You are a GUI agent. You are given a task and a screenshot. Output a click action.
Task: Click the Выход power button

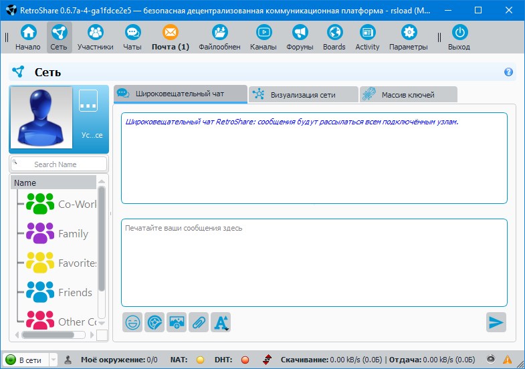(x=459, y=37)
